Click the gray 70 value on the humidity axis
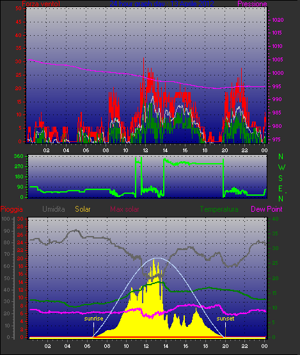Viewport: 300px width, 355px height. [x=7, y=254]
